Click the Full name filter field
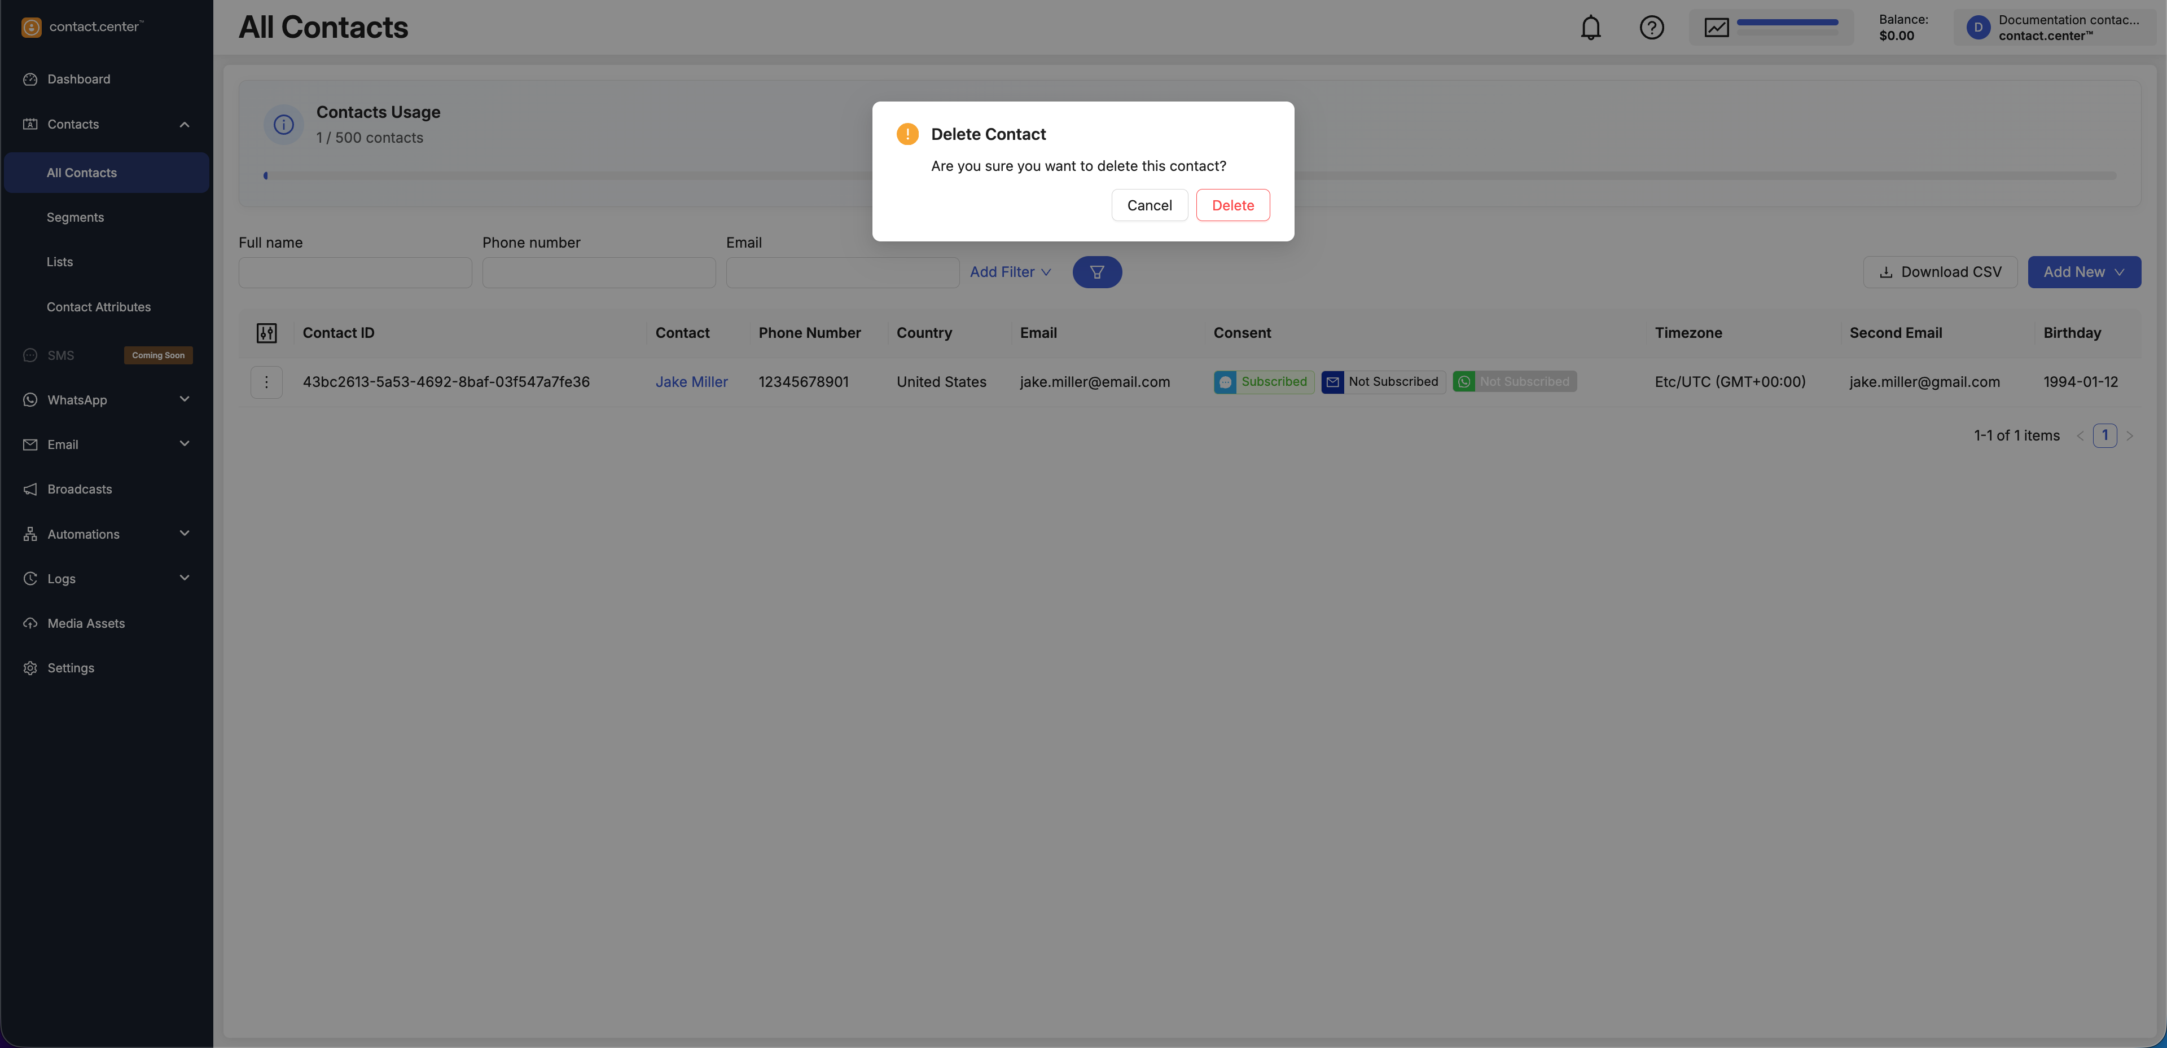This screenshot has height=1048, width=2167. pyautogui.click(x=355, y=272)
